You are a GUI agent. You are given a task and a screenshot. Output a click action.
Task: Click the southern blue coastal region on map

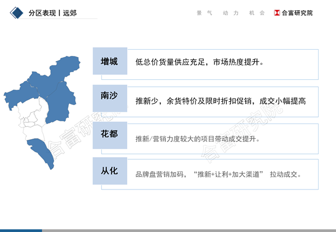[42, 152]
